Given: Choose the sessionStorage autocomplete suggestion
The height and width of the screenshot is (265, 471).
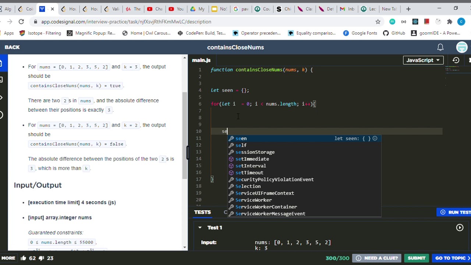Looking at the screenshot, I should pos(304,152).
